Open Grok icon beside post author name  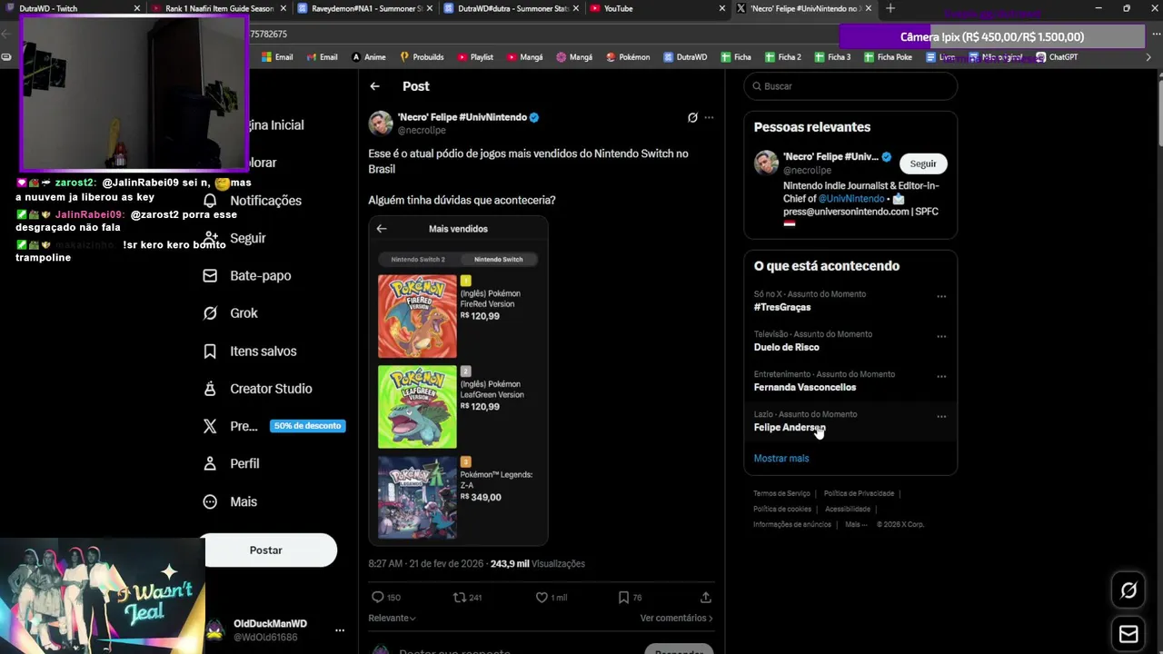click(692, 117)
